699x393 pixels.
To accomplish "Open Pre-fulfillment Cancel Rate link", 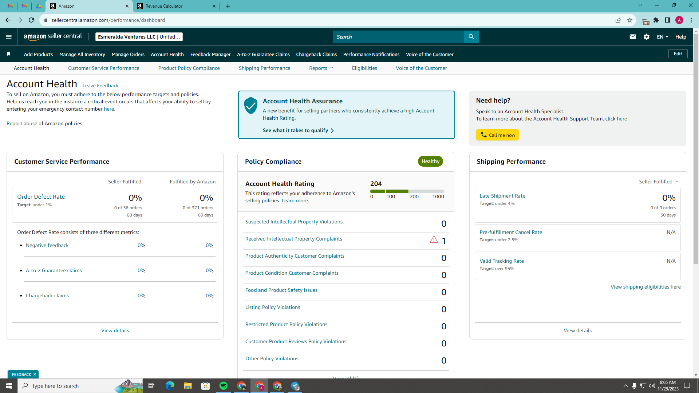I will click(x=511, y=232).
